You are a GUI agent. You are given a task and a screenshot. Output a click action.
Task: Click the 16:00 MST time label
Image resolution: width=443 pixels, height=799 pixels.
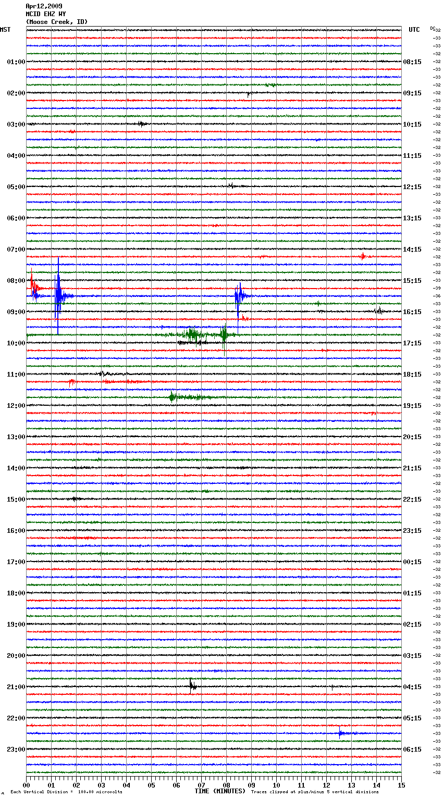click(x=16, y=531)
